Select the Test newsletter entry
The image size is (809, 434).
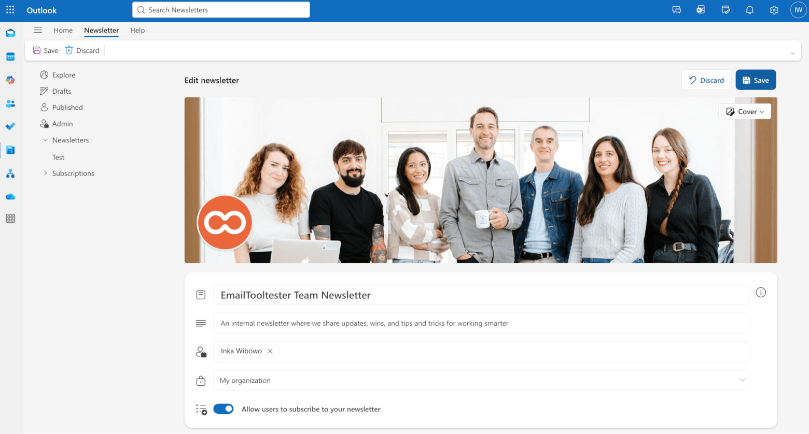click(58, 157)
